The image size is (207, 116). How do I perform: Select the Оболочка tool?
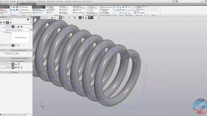(77, 10)
